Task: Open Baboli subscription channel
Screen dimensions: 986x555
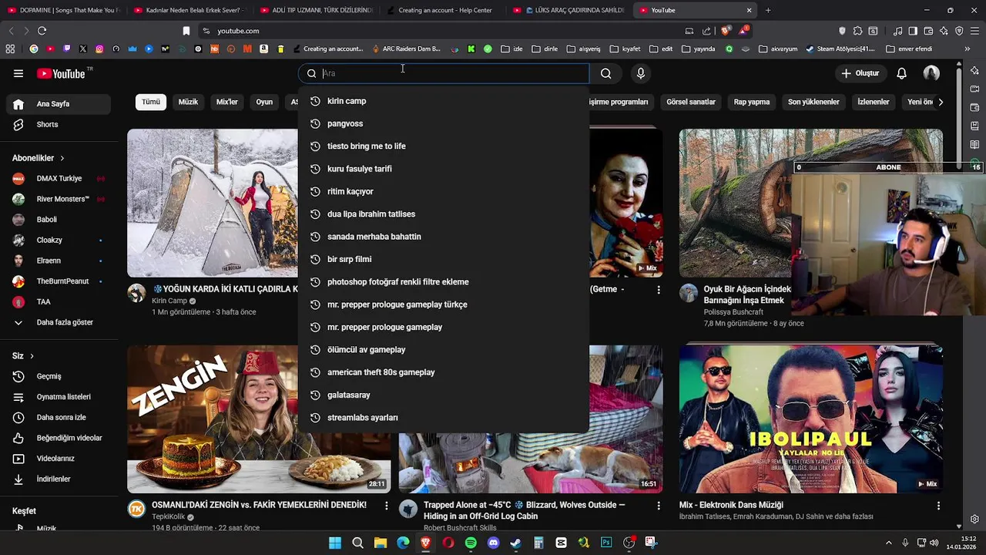Action: [x=59, y=220]
